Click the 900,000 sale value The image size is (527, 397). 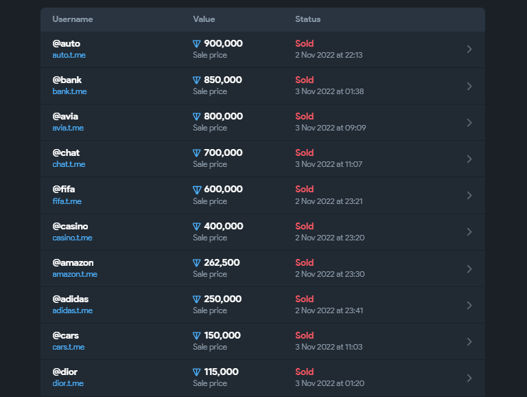click(x=223, y=43)
